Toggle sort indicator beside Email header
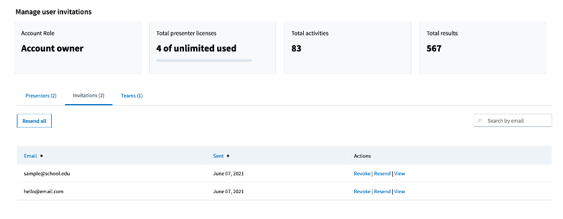Screen dimensions: 563x219 tap(42, 156)
